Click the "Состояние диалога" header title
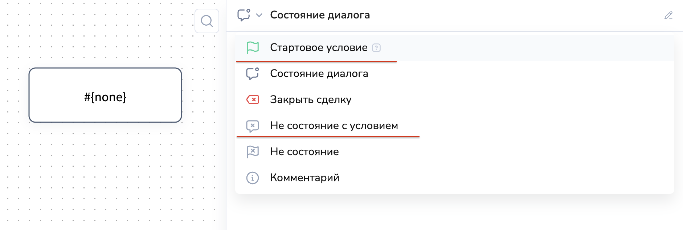This screenshot has height=230, width=683. (x=320, y=15)
